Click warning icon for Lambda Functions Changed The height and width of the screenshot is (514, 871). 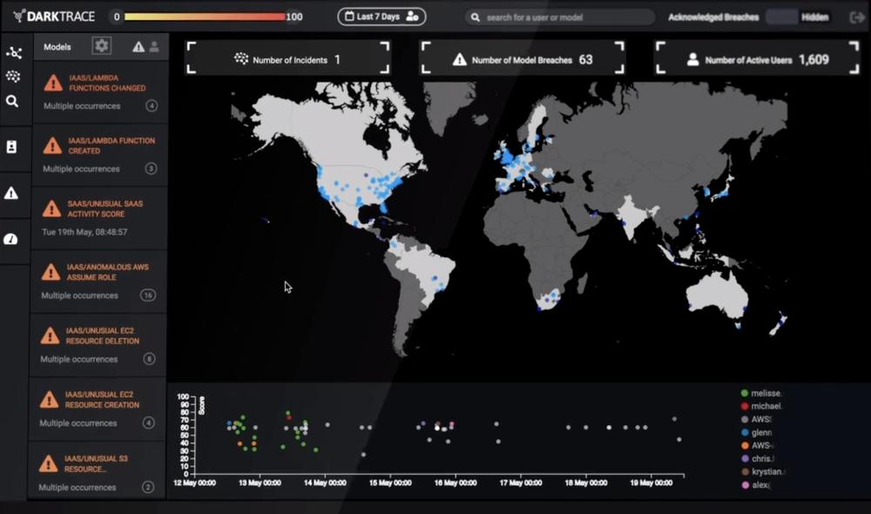pos(53,83)
